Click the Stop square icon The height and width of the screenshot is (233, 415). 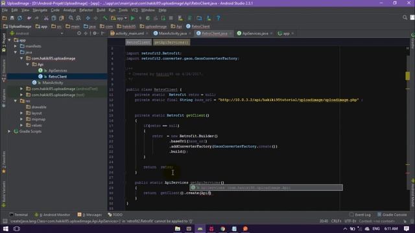click(171, 18)
